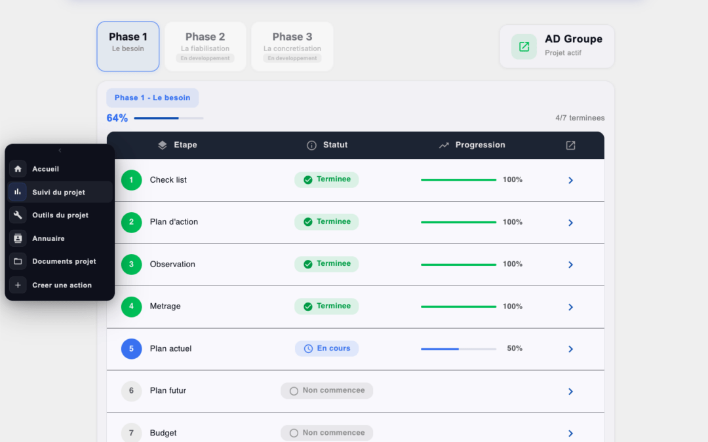Expand the Budget row chevron
Viewport: 708px width, 442px height.
coord(570,433)
